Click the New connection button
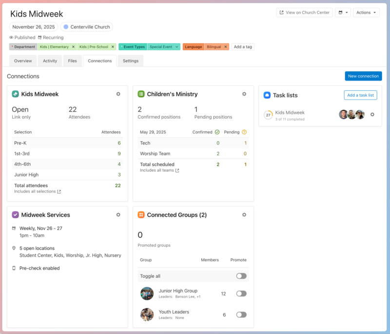 [x=363, y=76]
